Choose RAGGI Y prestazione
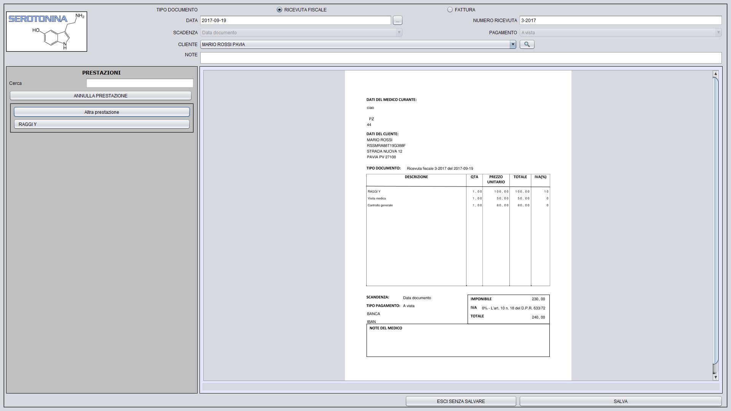The image size is (731, 411). [x=102, y=124]
